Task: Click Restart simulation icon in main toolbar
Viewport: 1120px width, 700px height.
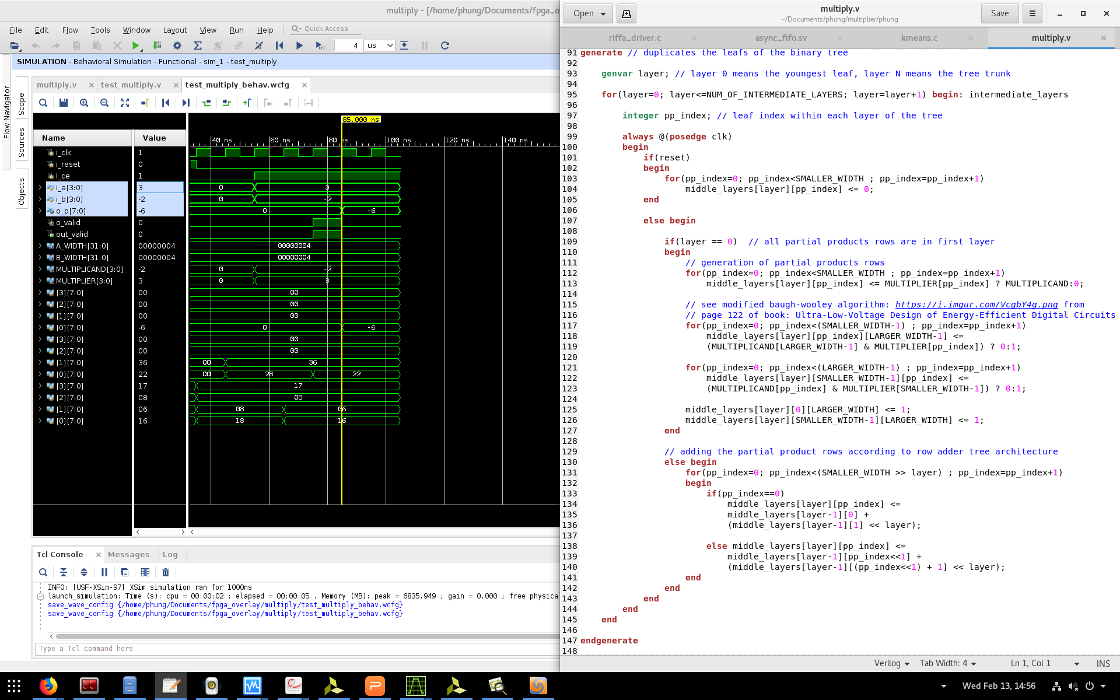Action: [x=279, y=45]
